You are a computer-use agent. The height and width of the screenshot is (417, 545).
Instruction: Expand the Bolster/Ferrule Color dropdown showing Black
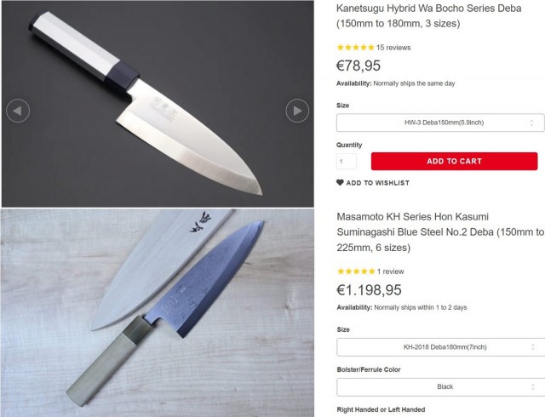[440, 386]
